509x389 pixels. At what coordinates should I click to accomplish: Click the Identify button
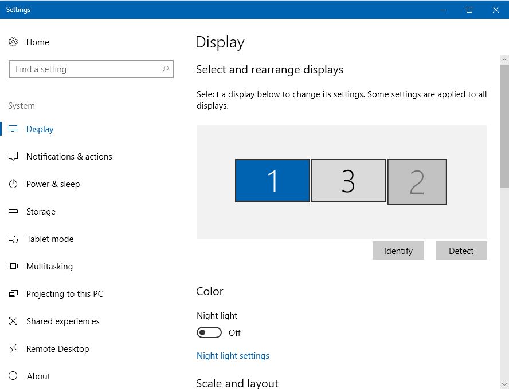(x=398, y=251)
